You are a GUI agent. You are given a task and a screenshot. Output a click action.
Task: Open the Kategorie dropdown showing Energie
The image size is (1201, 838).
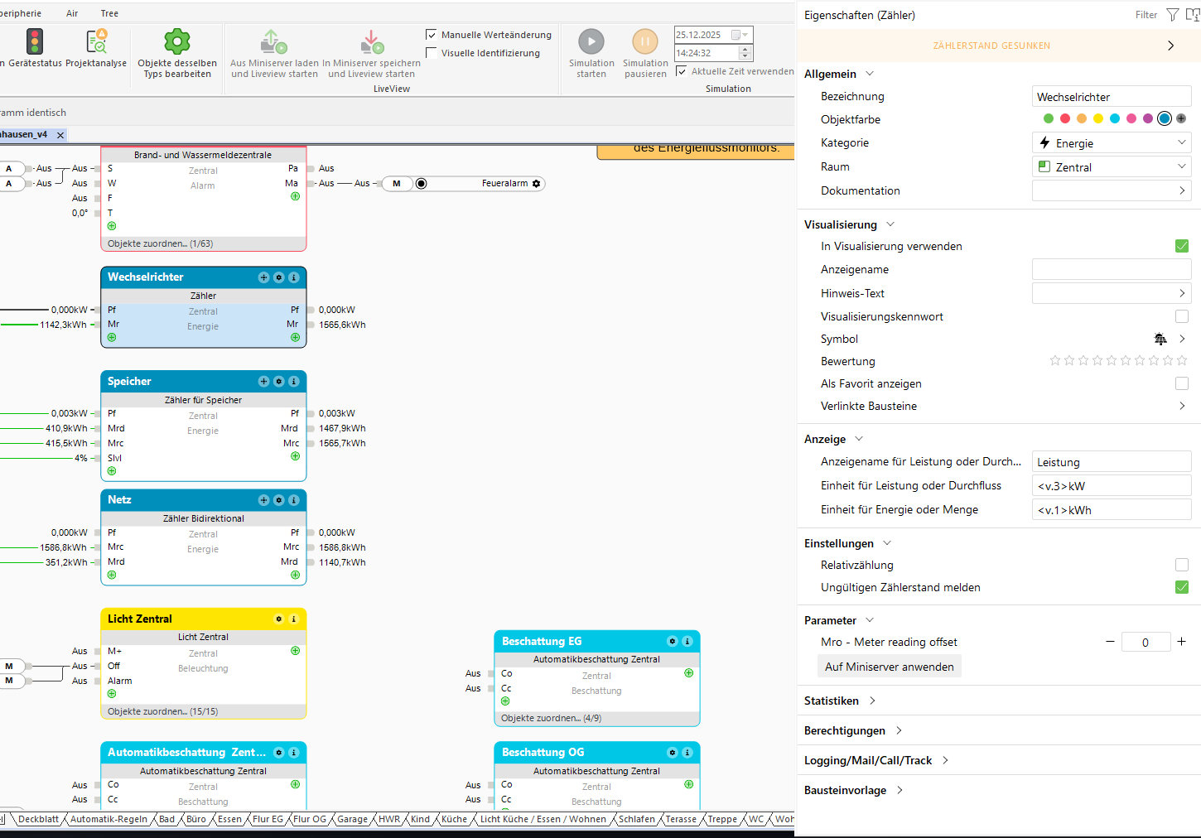pyautogui.click(x=1112, y=143)
